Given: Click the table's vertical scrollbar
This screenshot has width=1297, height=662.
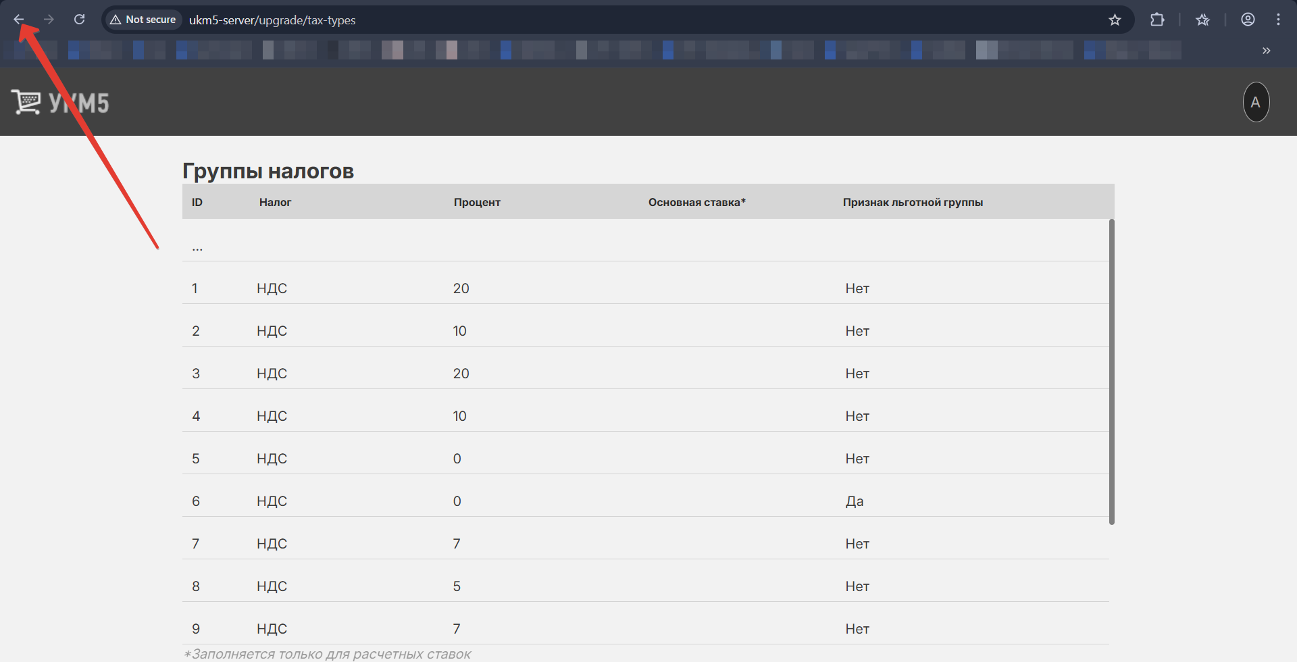Looking at the screenshot, I should (1111, 372).
